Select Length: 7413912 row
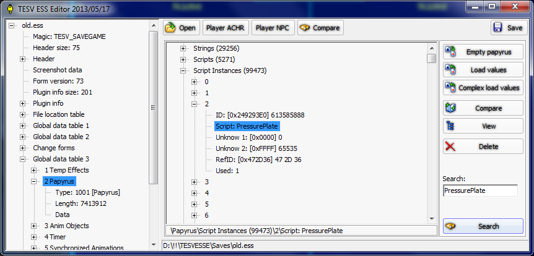 (81, 203)
